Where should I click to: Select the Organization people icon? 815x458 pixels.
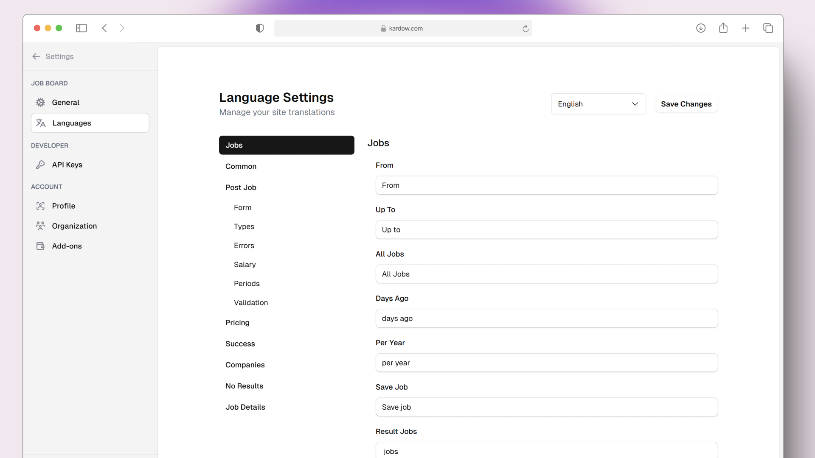[40, 226]
